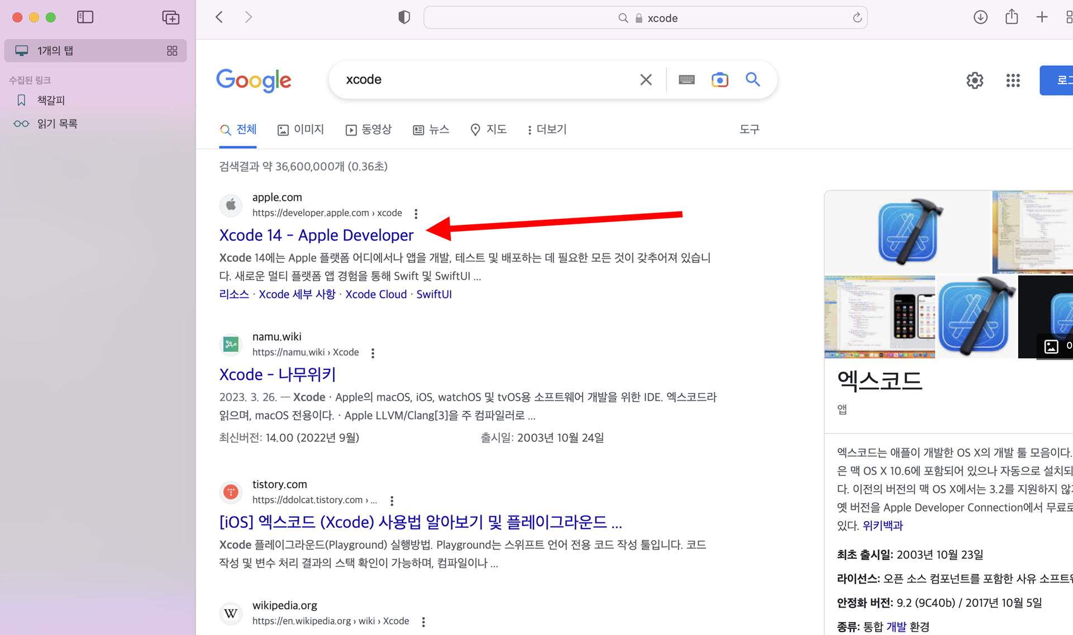Open the Xcode Cloud sublink
This screenshot has width=1073, height=635.
pyautogui.click(x=375, y=294)
